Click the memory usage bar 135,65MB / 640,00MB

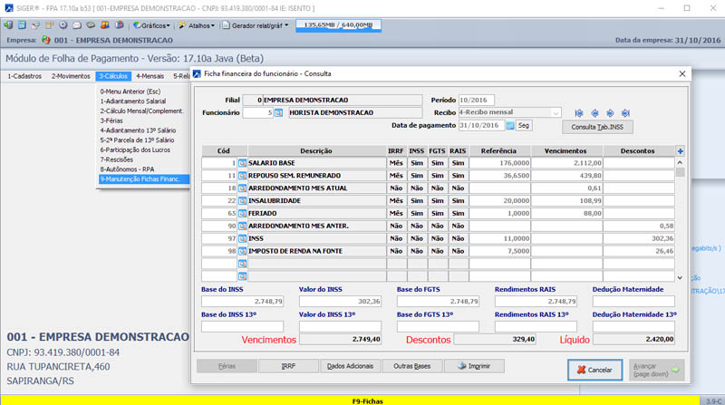338,25
